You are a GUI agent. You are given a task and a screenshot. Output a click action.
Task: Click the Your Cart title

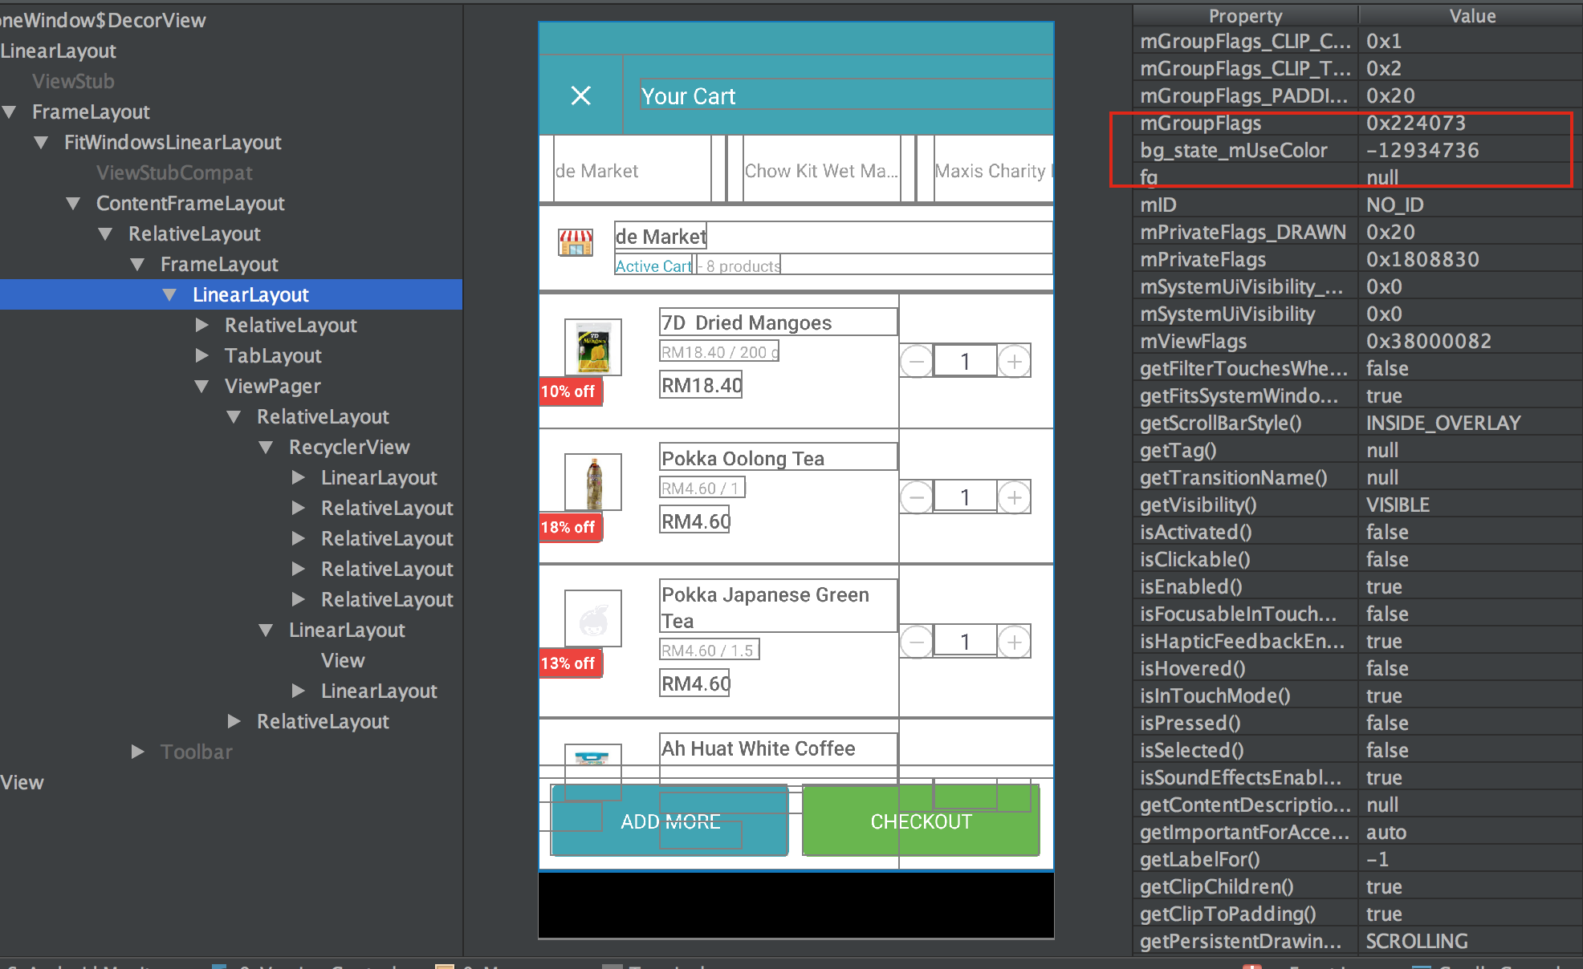pos(688,96)
